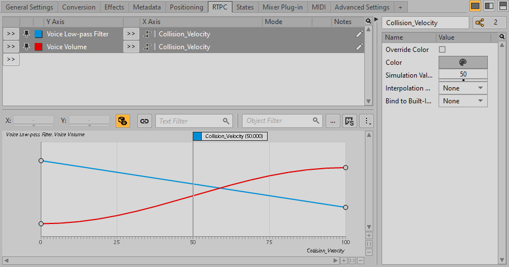Toggle the orange inclusion filter button
509x267 pixels.
122,121
